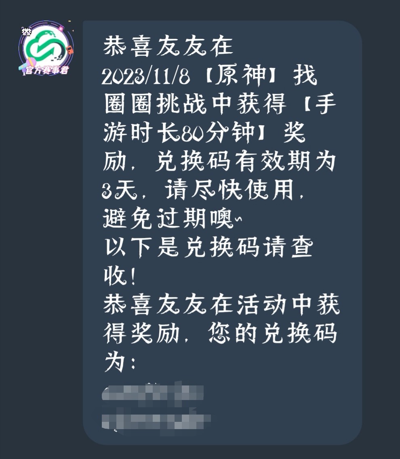Click the 恭喜友友在 greeting at message top
The height and width of the screenshot is (459, 400).
point(168,46)
